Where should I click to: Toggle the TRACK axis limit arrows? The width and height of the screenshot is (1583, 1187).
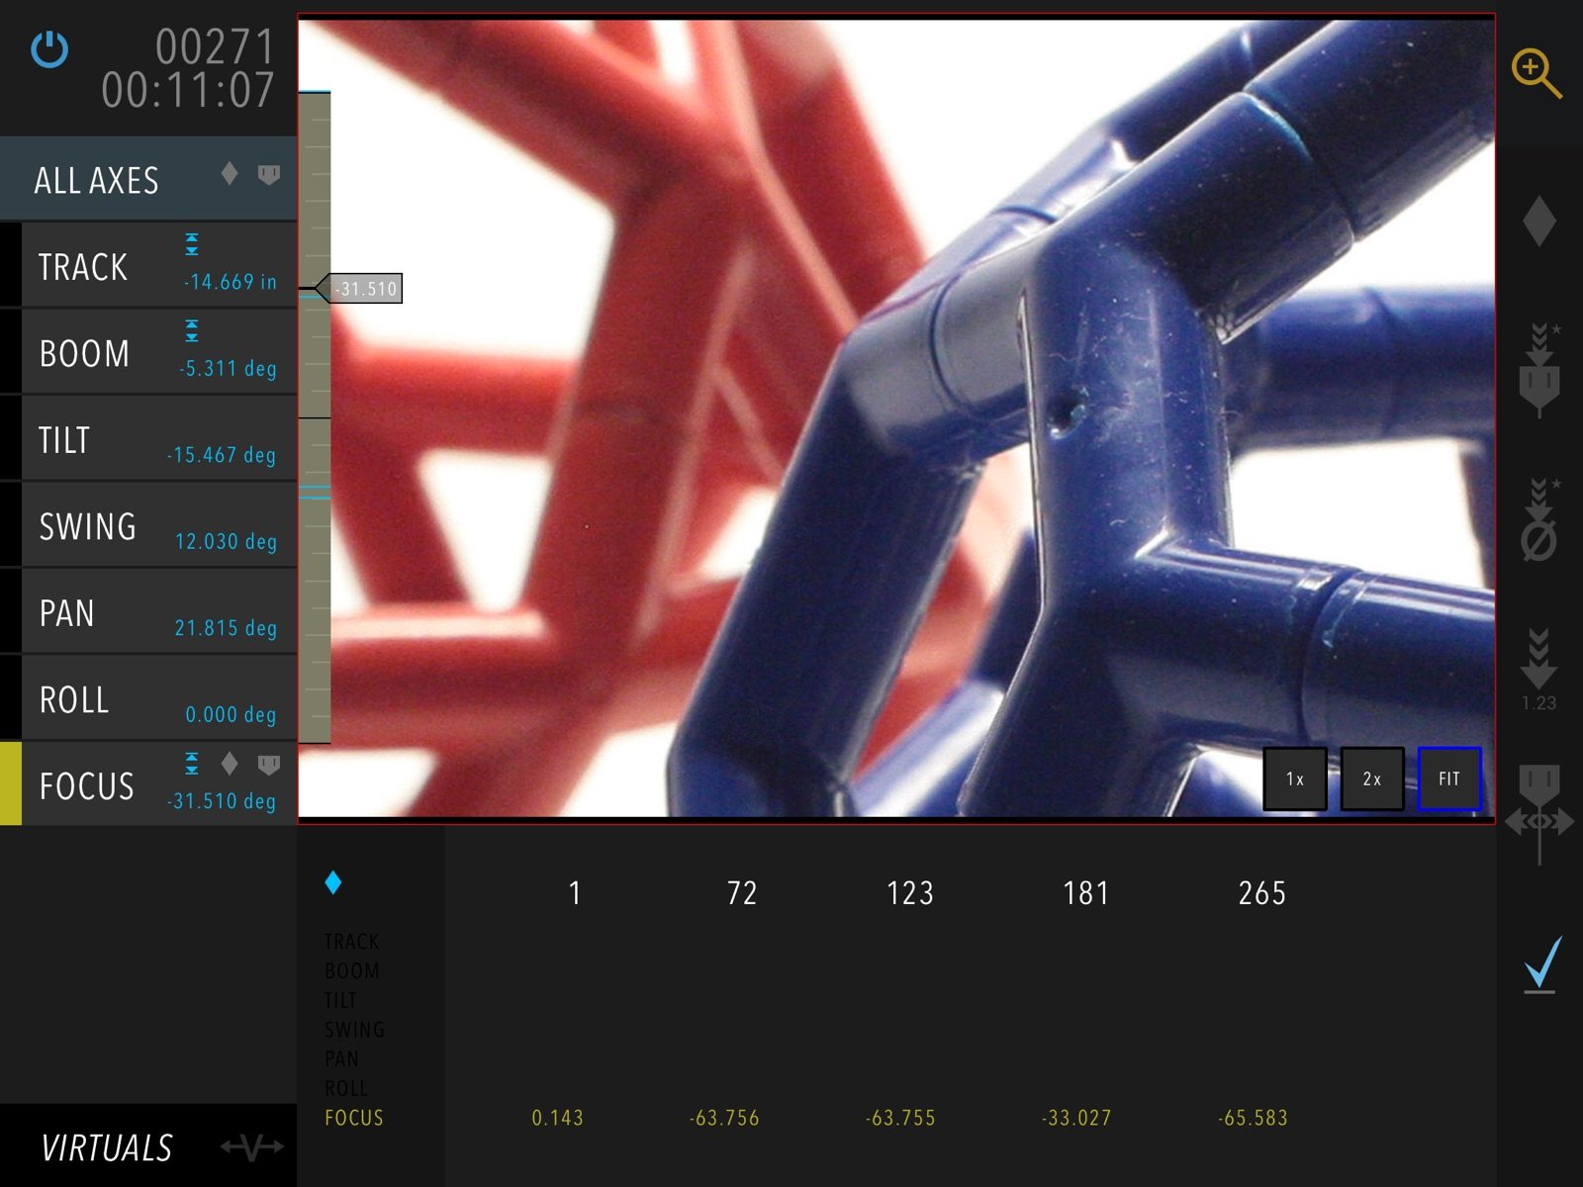click(192, 244)
